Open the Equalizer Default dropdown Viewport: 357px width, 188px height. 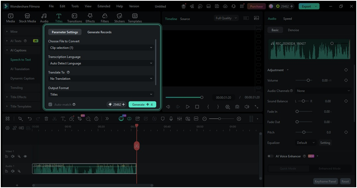click(x=306, y=143)
